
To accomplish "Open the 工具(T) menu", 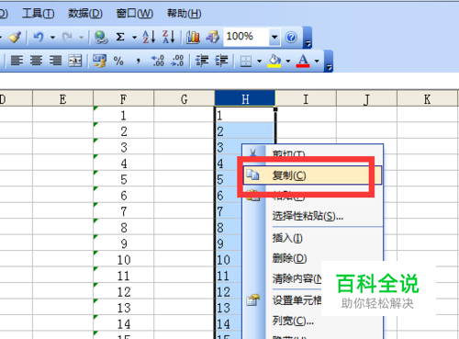I will click(x=39, y=14).
